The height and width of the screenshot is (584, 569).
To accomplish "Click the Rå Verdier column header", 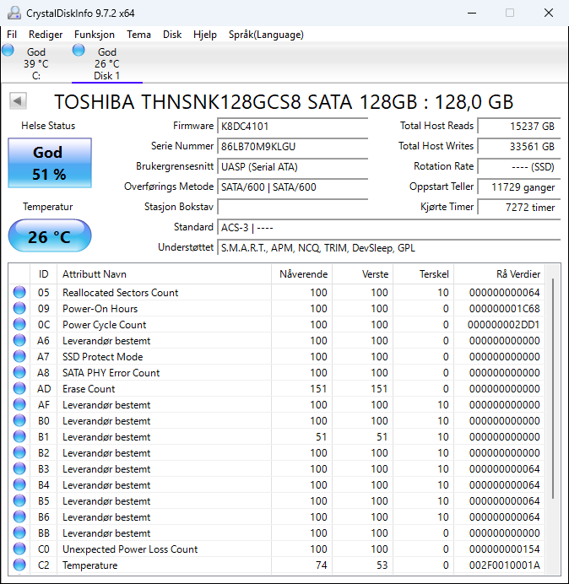I will point(499,274).
